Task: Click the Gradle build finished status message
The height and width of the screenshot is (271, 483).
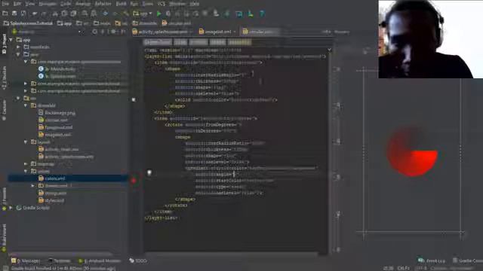Action: (63, 268)
